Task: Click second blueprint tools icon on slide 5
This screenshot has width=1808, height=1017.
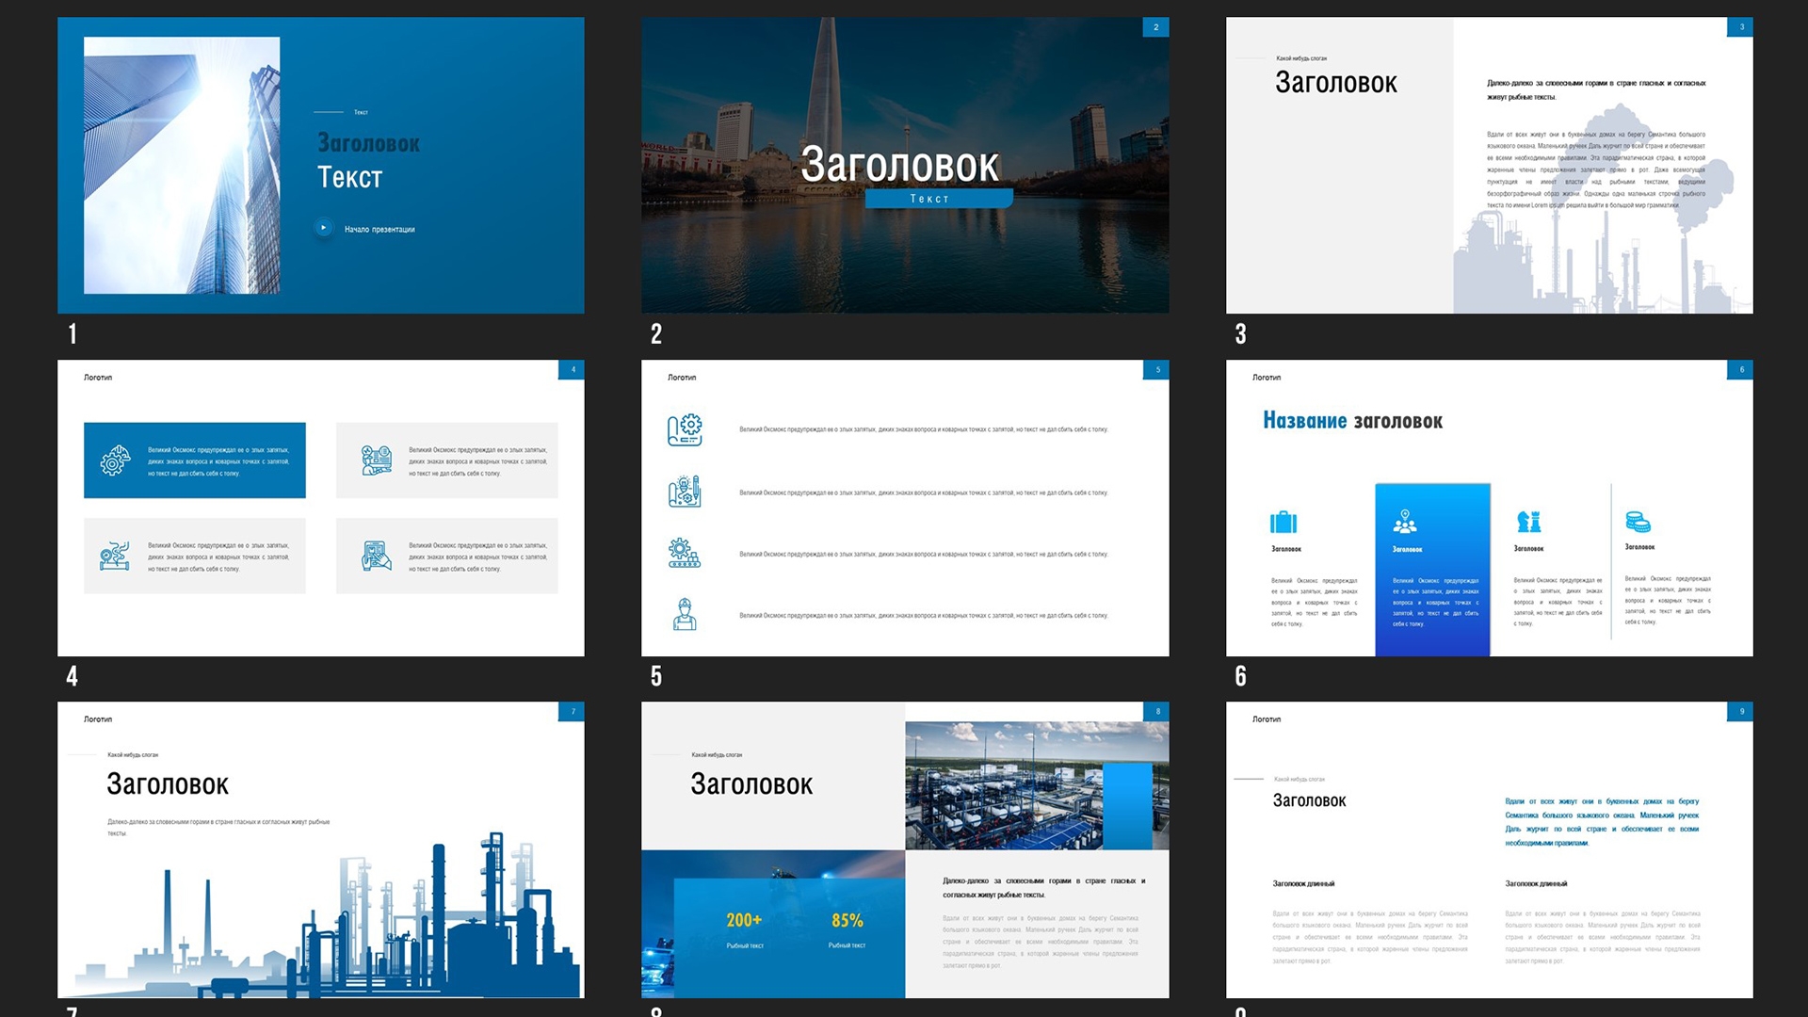Action: (685, 492)
